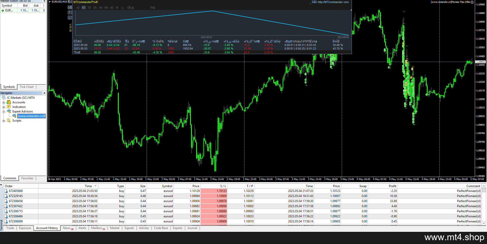Click the Comment column header
Viewport: 487px width, 244px height.
439,186
